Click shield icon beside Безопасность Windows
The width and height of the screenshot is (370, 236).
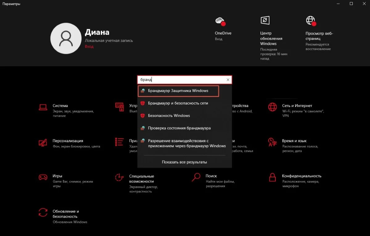(142, 116)
